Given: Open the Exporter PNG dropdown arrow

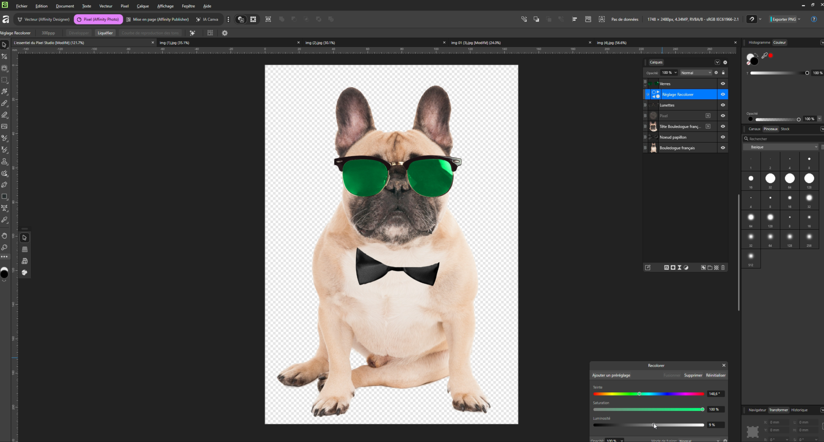Looking at the screenshot, I should coord(799,19).
